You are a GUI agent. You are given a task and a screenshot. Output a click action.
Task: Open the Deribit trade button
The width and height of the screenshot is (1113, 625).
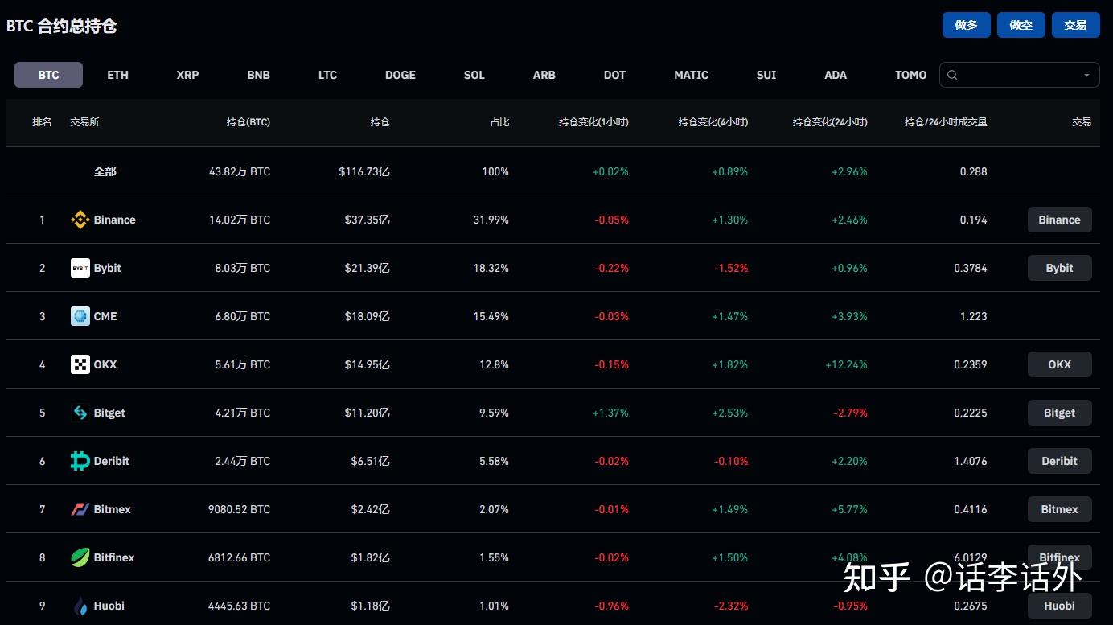(1059, 461)
